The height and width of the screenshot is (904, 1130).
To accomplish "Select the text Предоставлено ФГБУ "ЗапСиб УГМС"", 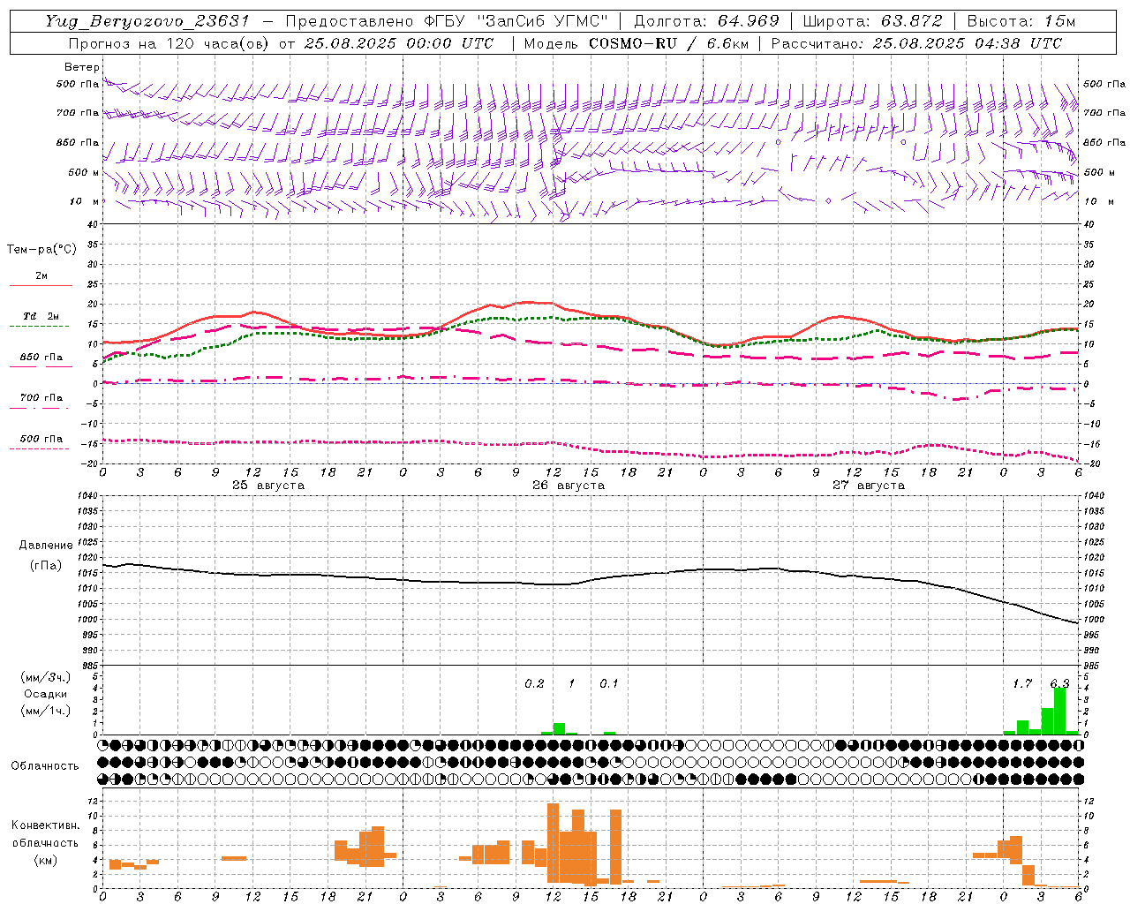I will tap(448, 21).
